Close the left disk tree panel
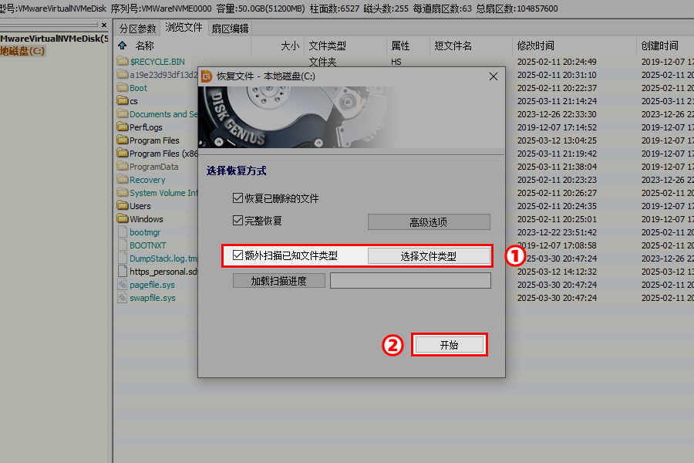The height and width of the screenshot is (463, 694). point(104,25)
